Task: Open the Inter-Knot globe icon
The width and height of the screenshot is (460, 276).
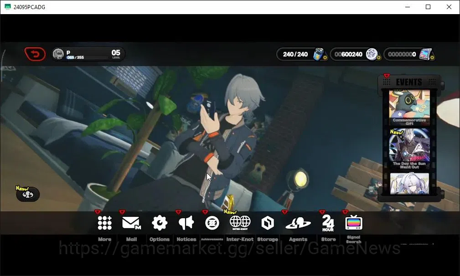Action: coord(240,223)
